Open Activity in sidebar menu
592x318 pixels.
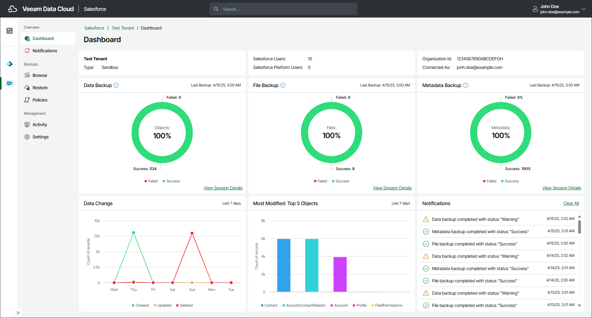tap(48, 125)
